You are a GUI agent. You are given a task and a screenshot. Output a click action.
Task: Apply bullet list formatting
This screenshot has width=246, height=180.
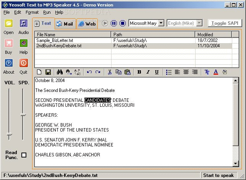[169, 72]
